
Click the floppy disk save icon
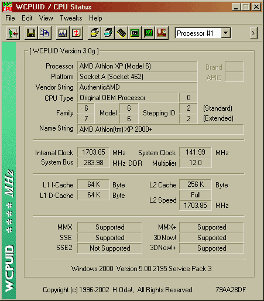pyautogui.click(x=31, y=33)
